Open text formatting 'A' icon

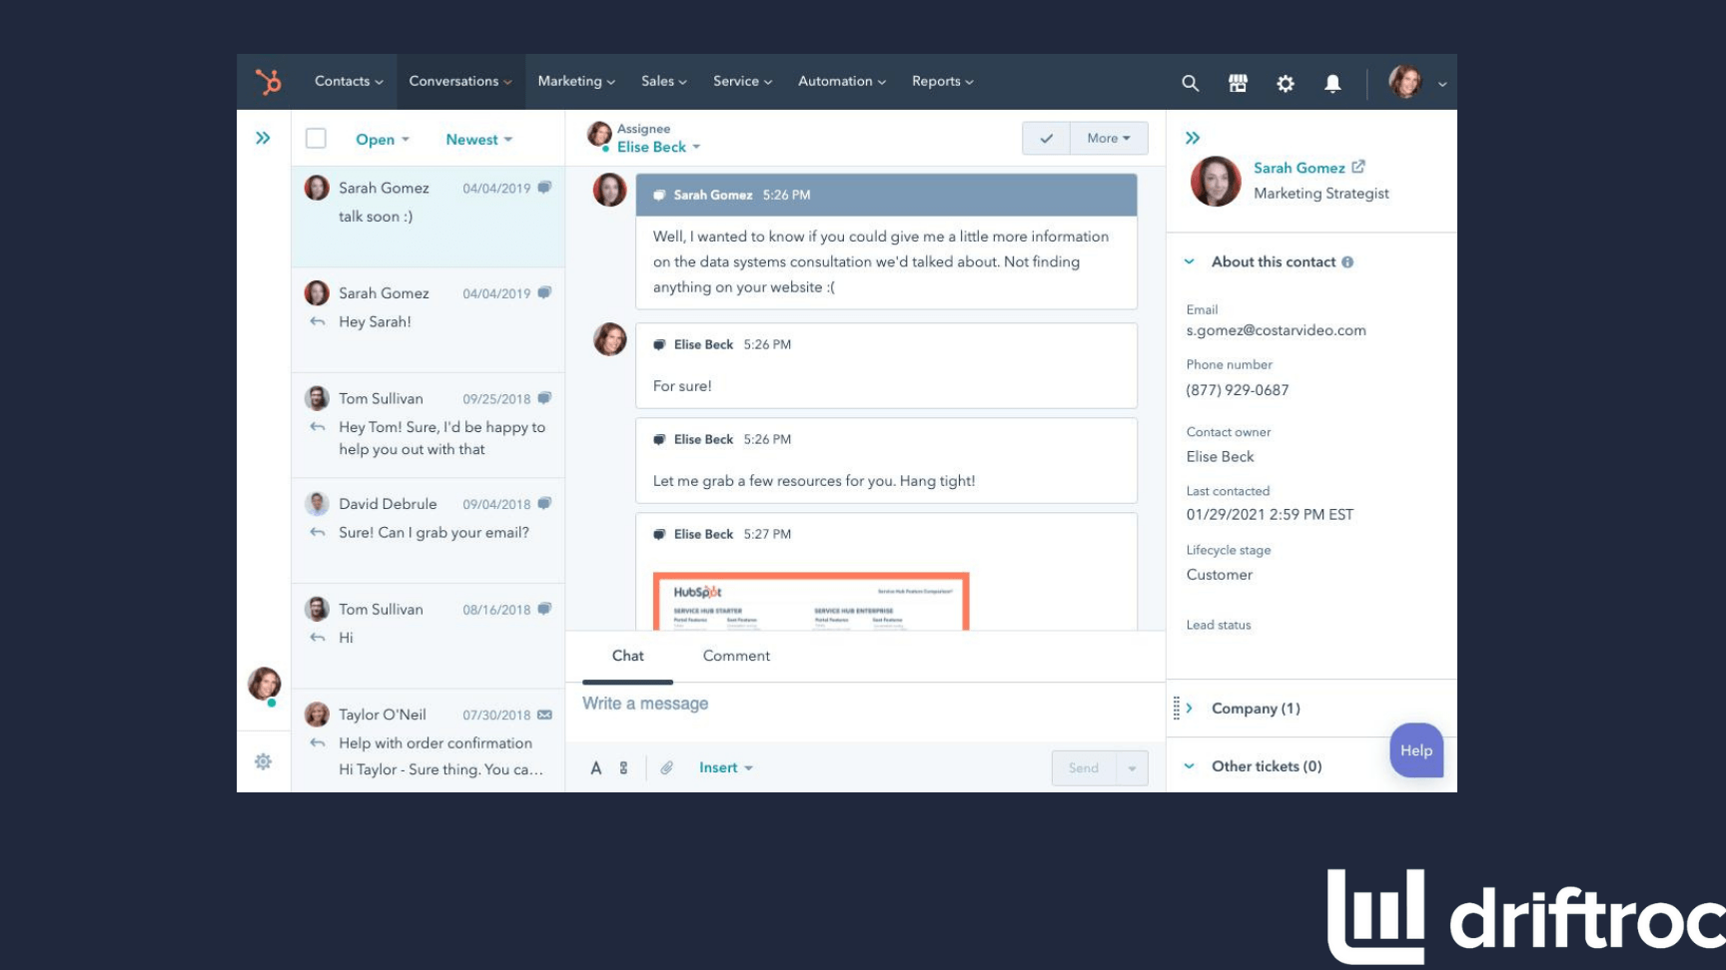tap(596, 767)
